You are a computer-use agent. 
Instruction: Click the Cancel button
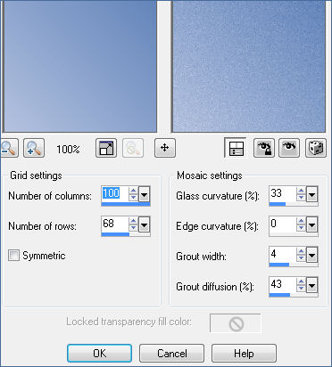coord(171,353)
